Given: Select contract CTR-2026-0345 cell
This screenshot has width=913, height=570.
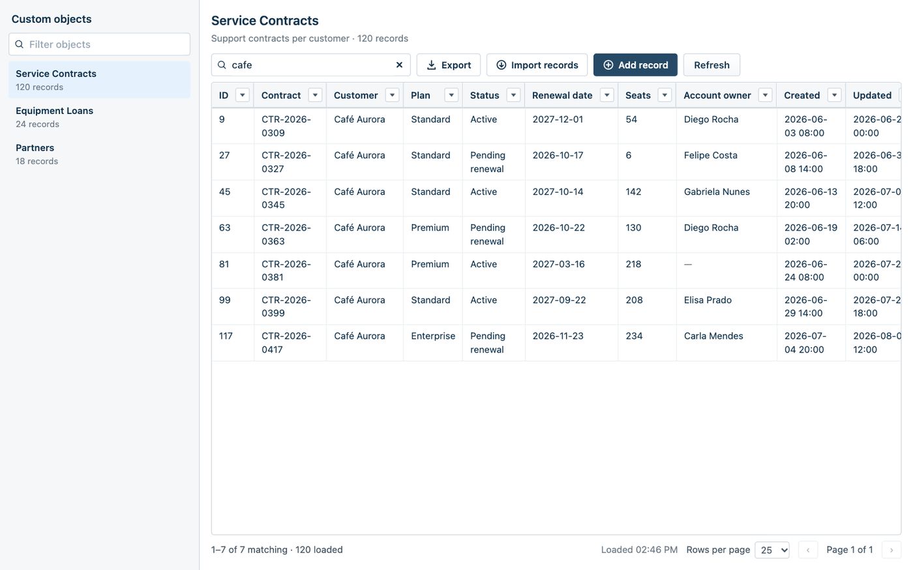Looking at the screenshot, I should 290,198.
